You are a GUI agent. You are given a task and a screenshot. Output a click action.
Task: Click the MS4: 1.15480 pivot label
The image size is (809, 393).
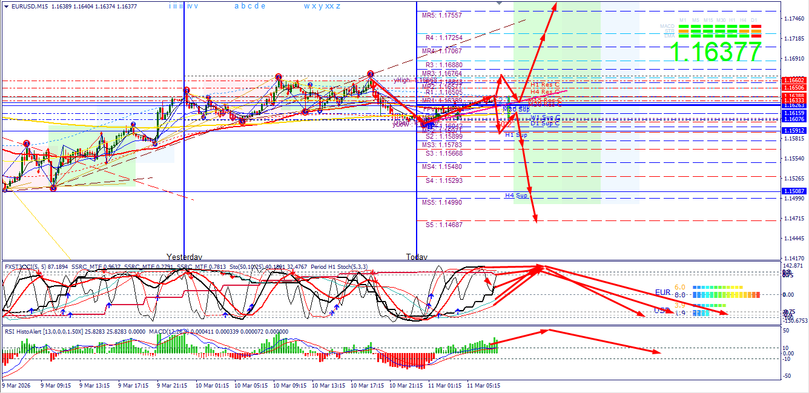[442, 167]
